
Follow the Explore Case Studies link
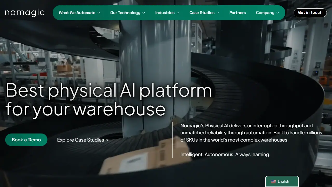[x=83, y=140]
